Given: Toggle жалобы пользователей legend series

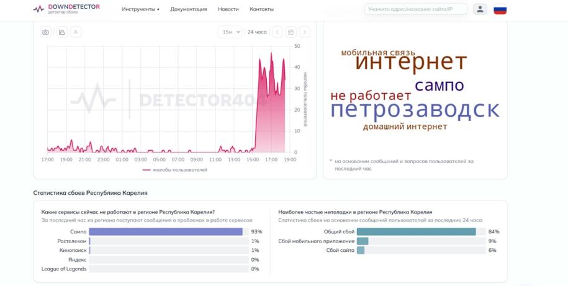Looking at the screenshot, I should 175,170.
